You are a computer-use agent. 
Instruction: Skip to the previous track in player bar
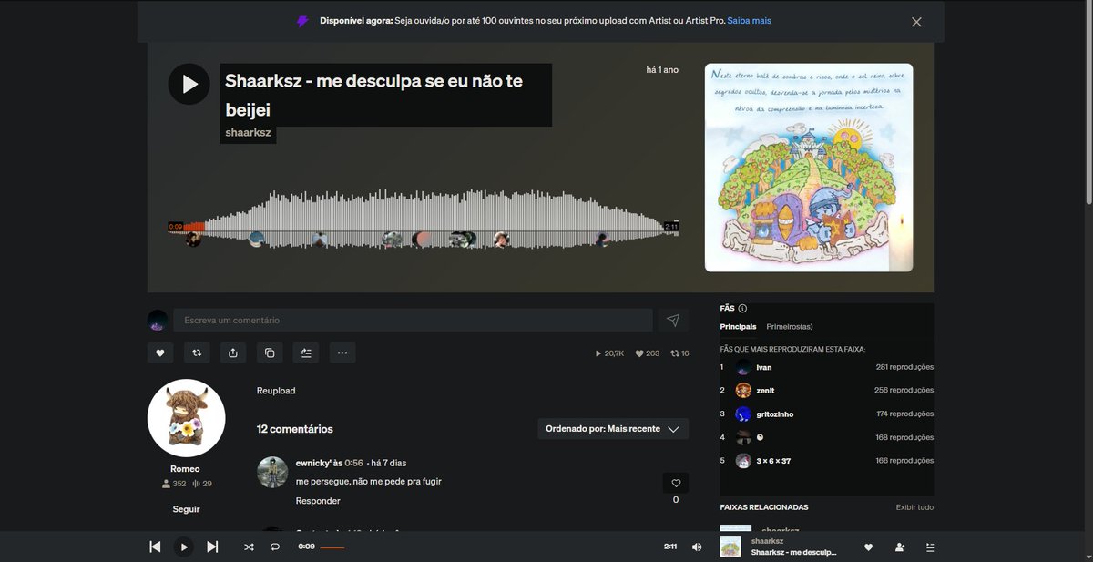click(x=155, y=547)
